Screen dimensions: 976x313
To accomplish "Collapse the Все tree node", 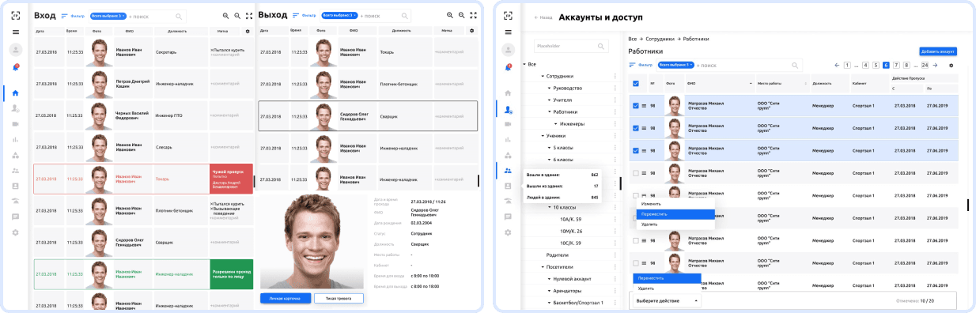I will pyautogui.click(x=524, y=64).
